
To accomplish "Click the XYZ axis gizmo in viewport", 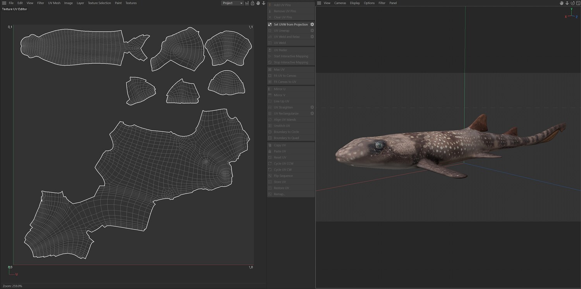I will coord(571,15).
